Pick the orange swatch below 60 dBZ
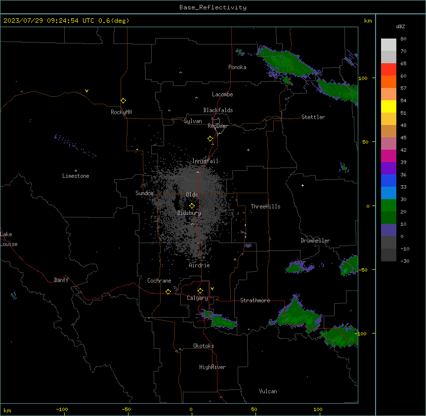Image resolution: width=426 pixels, height=416 pixels. click(388, 82)
